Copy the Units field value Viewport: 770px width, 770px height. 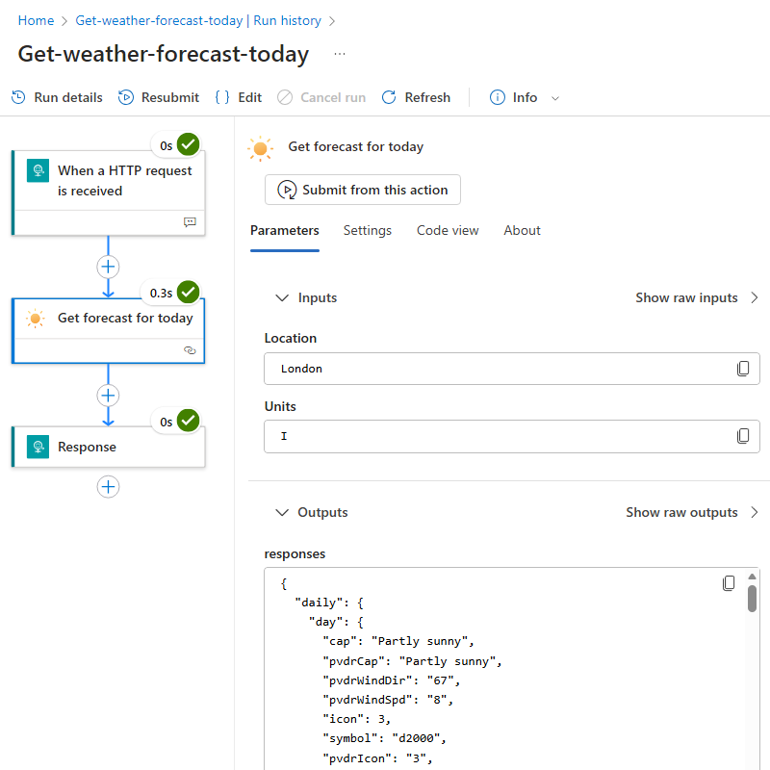(742, 436)
